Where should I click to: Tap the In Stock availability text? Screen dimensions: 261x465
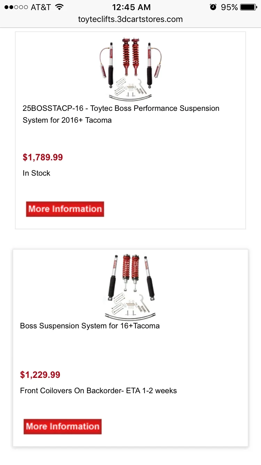coord(37,173)
